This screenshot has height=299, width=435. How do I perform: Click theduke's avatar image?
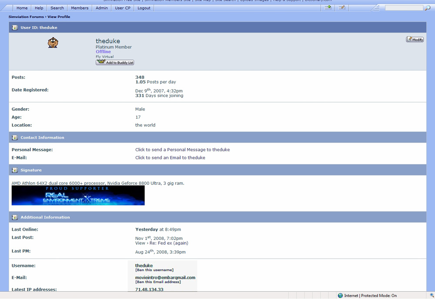point(53,43)
